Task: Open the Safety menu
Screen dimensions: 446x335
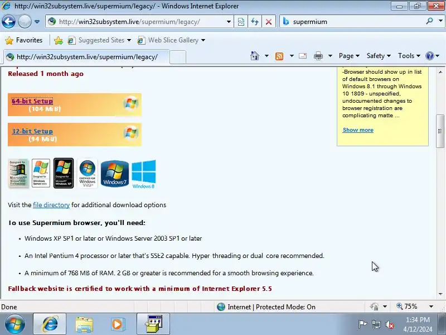Action: (379, 56)
